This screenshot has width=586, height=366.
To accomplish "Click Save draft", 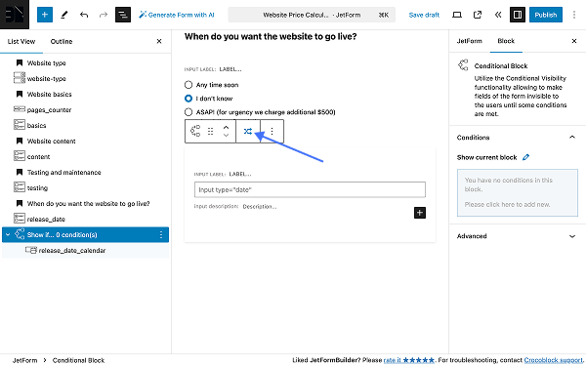I will 424,15.
